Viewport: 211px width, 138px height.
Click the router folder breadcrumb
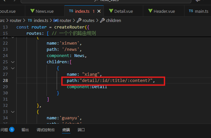(x=15, y=20)
